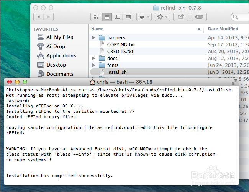Image resolution: width=249 pixels, height=192 pixels.
Task: Click the AirDrop parachute icon
Action: (41, 46)
